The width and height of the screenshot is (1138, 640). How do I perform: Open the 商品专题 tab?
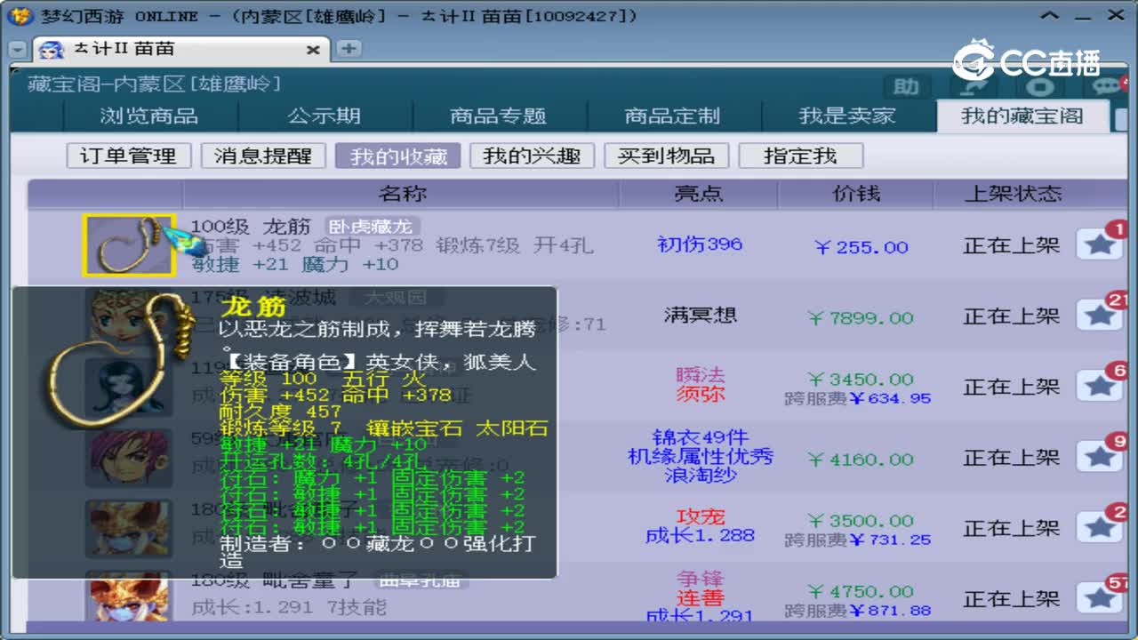pos(499,116)
